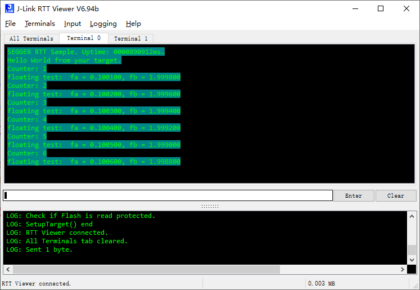Image resolution: width=420 pixels, height=290 pixels.
Task: Click the 'RTT Viewer connected.' status bar text
Action: click(36, 284)
